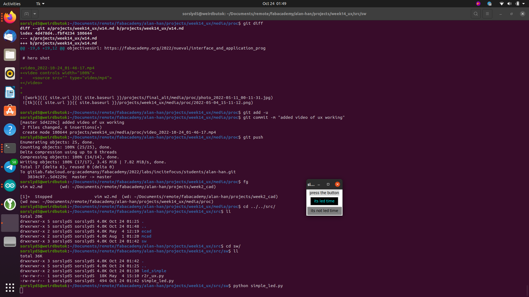Click 'git push' command text
The image size is (529, 297).
253,137
